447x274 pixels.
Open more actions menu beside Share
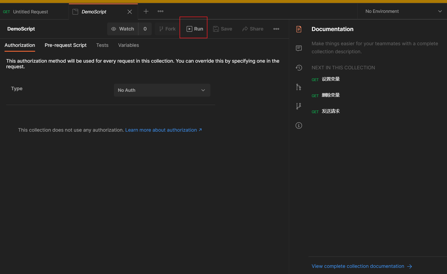click(x=276, y=29)
